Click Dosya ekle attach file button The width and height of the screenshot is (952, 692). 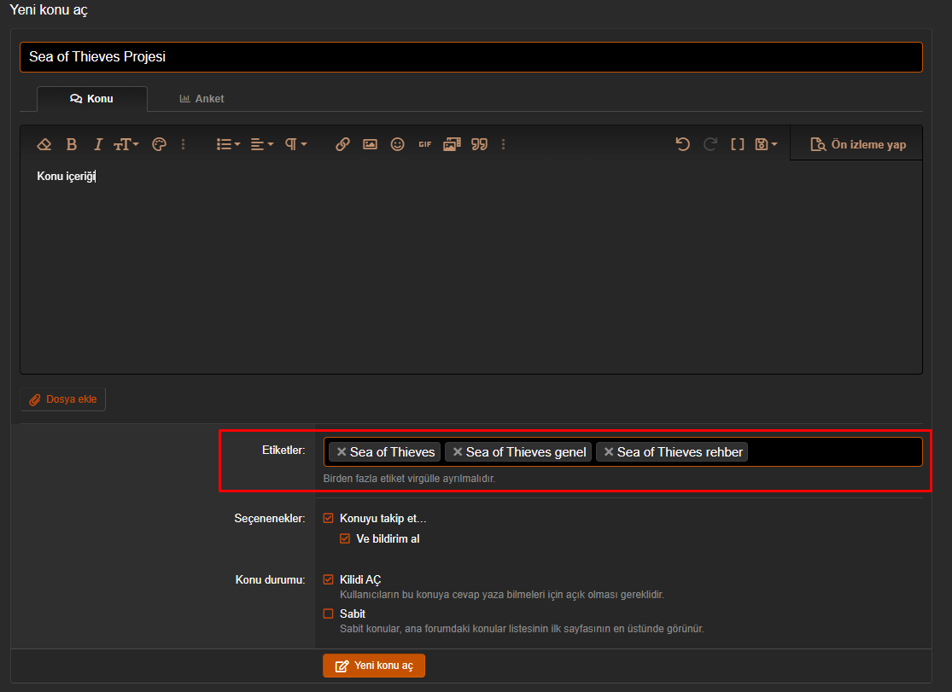click(x=62, y=399)
